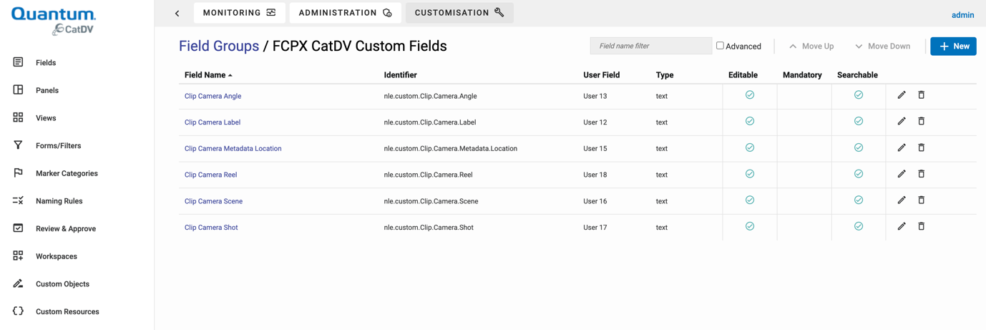Toggle Searchable checkmark for Clip Camera Metadata Location
Screen dimensions: 986x330
[859, 147]
